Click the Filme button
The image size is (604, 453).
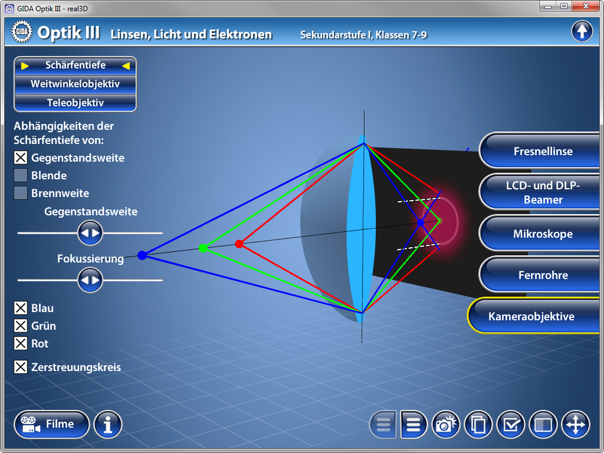(52, 424)
